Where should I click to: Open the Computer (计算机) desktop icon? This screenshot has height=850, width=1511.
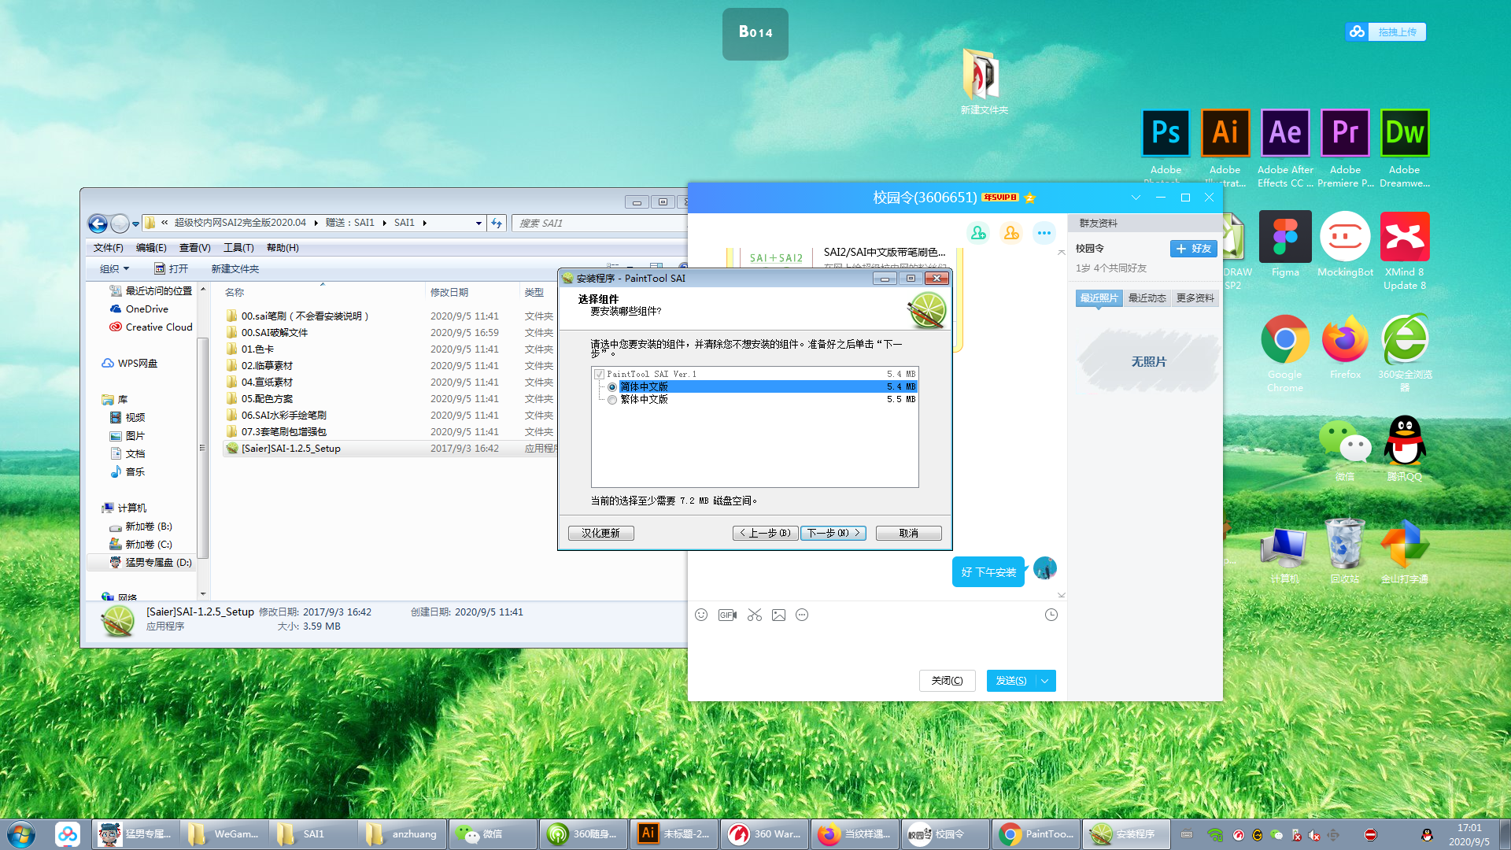1285,548
